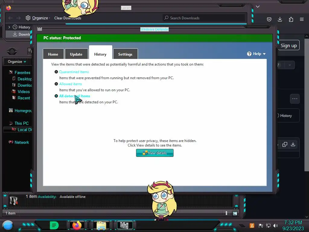Open File Explorer from the taskbar
The image size is (309, 232).
click(101, 226)
